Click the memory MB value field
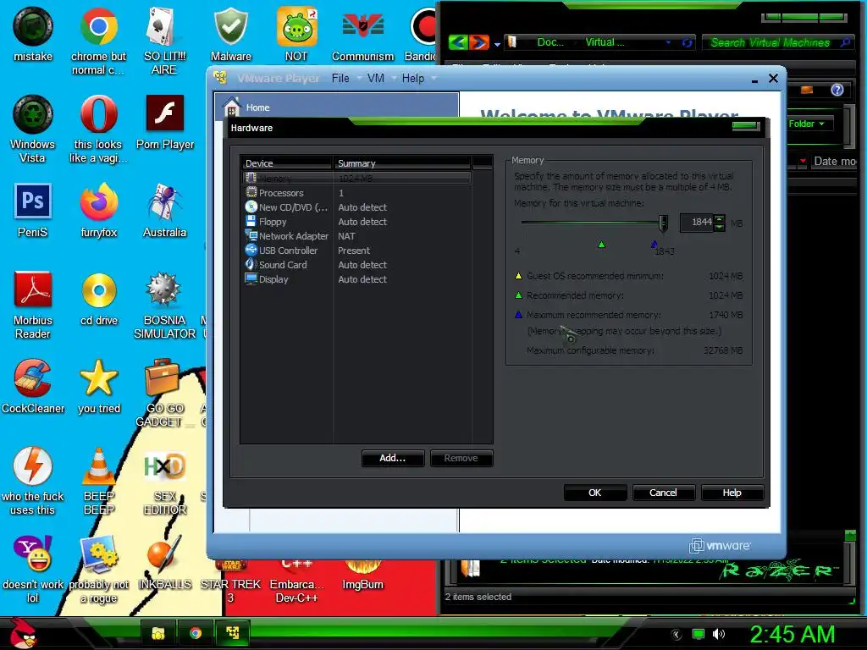Screen dimensions: 867x650 [x=697, y=223]
